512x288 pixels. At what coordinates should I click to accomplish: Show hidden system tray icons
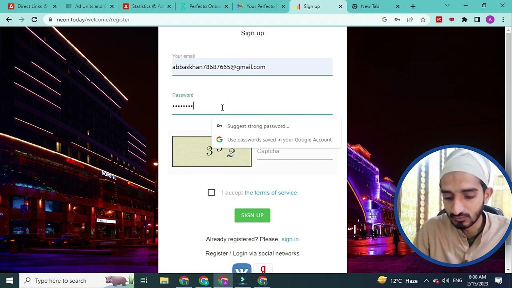pos(426,281)
